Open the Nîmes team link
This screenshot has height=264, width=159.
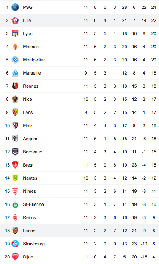click(30, 191)
